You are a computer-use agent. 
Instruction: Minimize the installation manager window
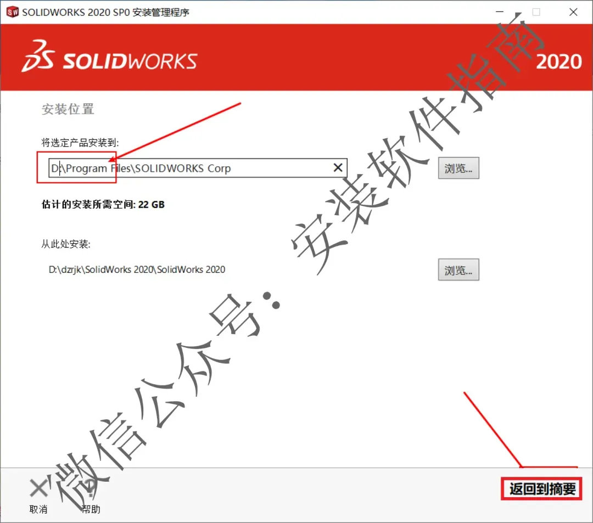(x=500, y=12)
